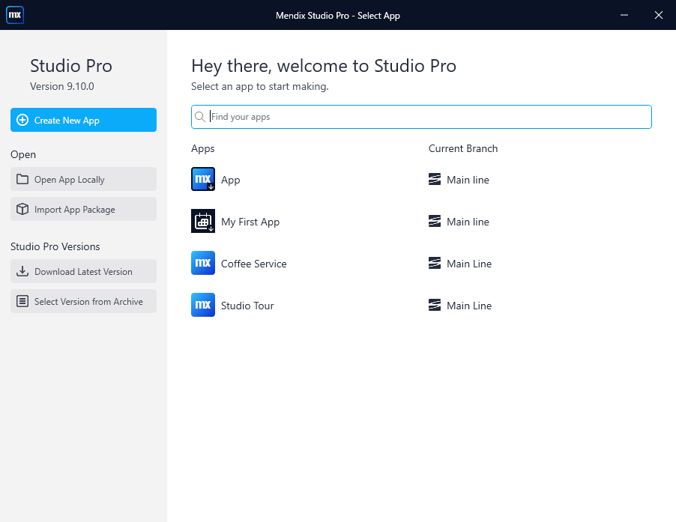Select Version from Archive
This screenshot has height=522, width=676.
tap(84, 301)
